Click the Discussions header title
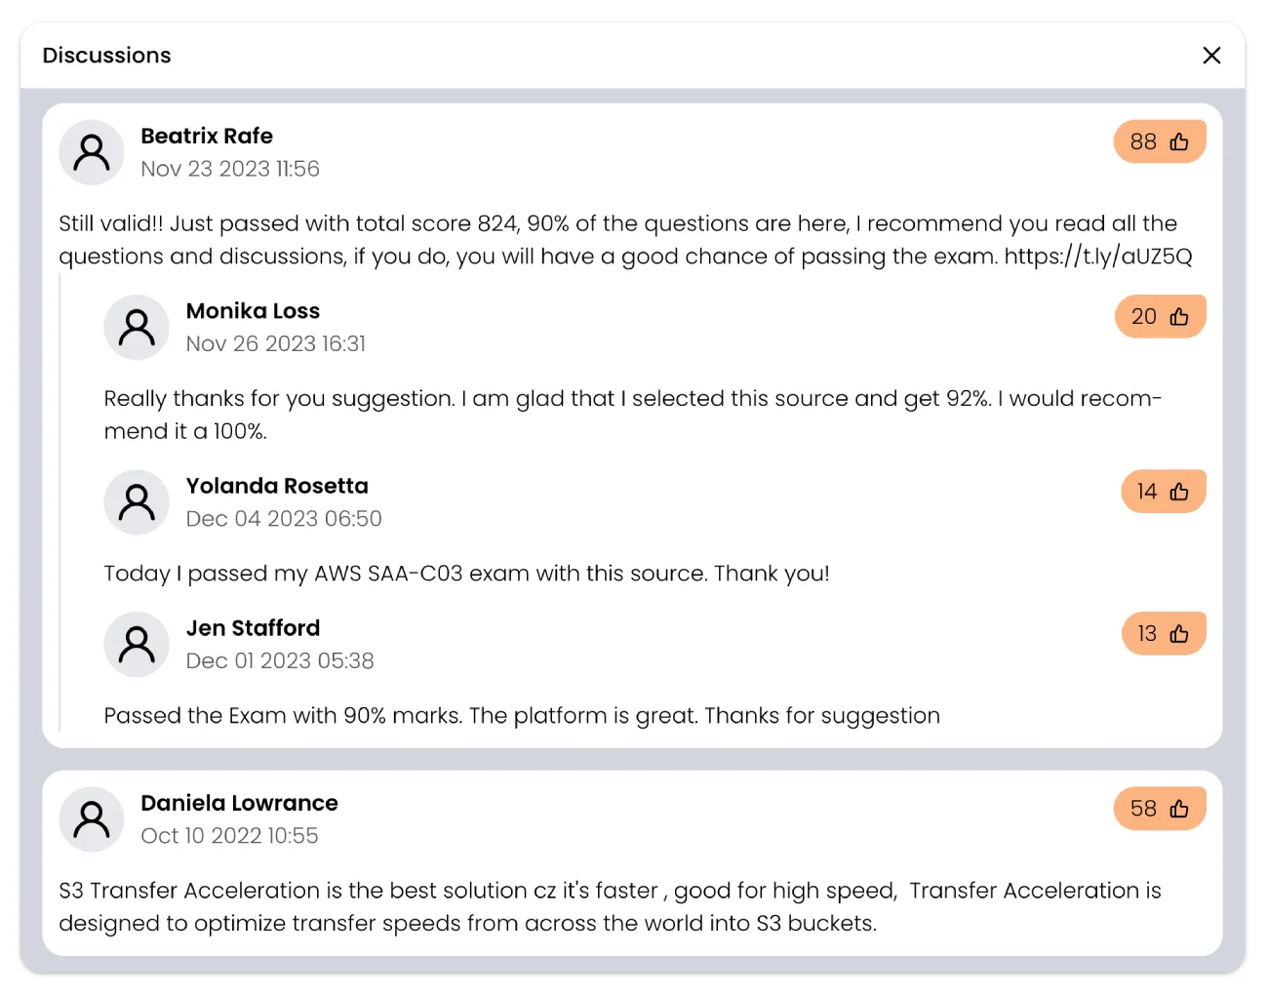 (x=106, y=56)
